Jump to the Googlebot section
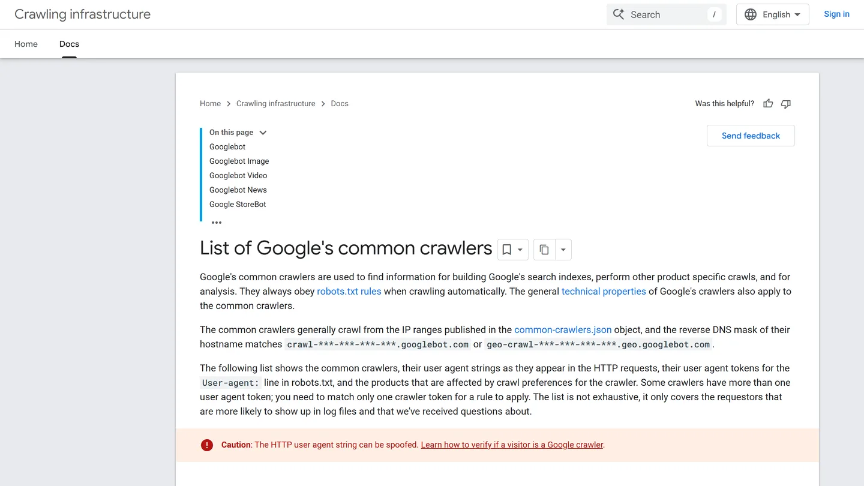The image size is (864, 486). click(227, 147)
